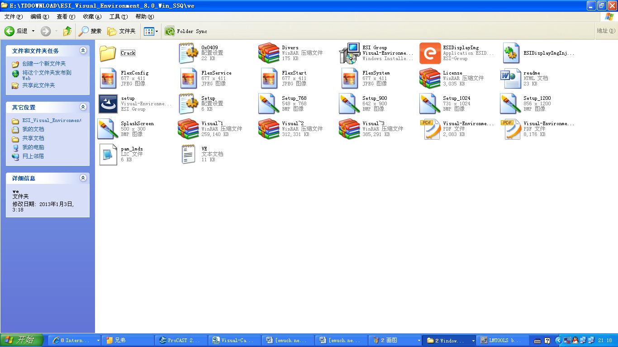Screen dimensions: 618x347
Task: Select the Divers WinRAR archive icon
Action: pos(269,53)
